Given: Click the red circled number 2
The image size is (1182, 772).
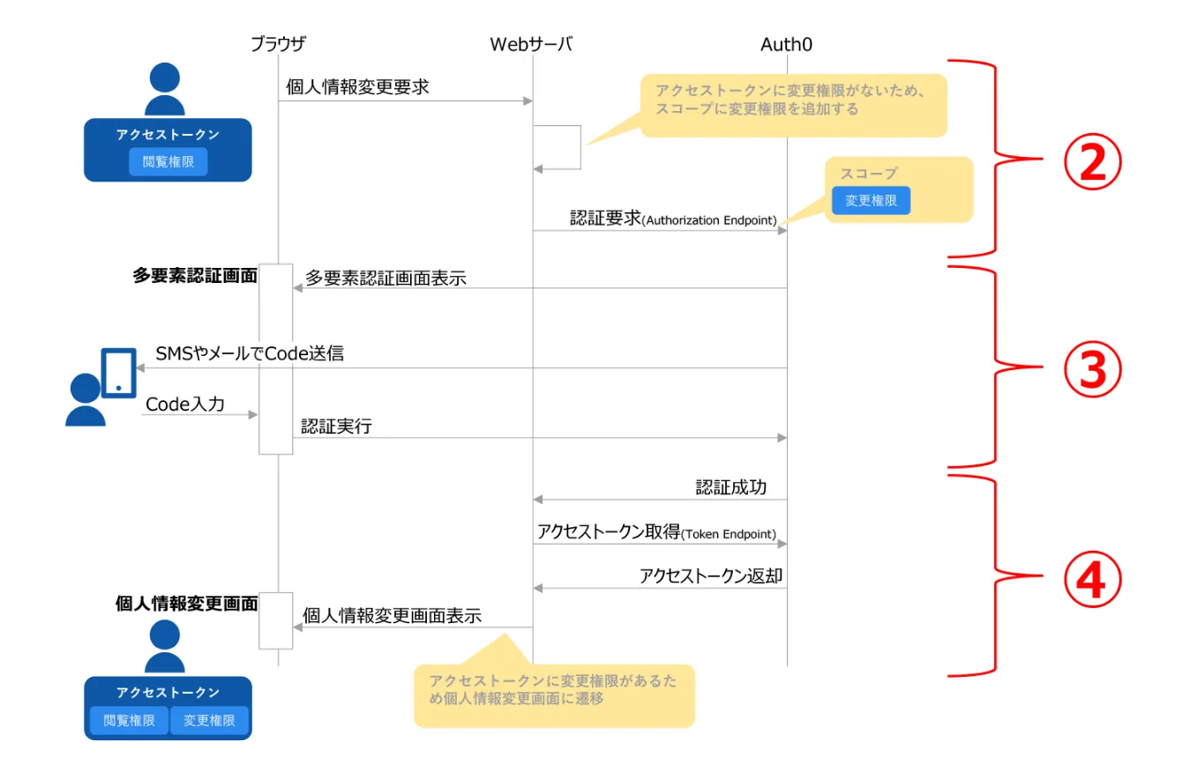Looking at the screenshot, I should click(x=1092, y=160).
